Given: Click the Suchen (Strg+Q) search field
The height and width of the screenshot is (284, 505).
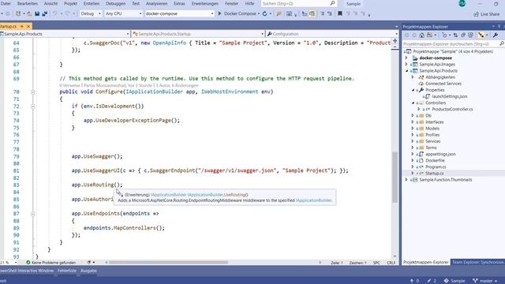Looking at the screenshot, I should [x=298, y=3].
